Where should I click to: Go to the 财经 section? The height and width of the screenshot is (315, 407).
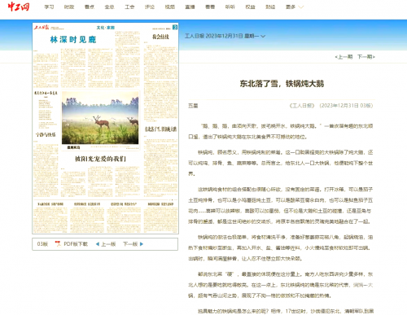point(270,7)
